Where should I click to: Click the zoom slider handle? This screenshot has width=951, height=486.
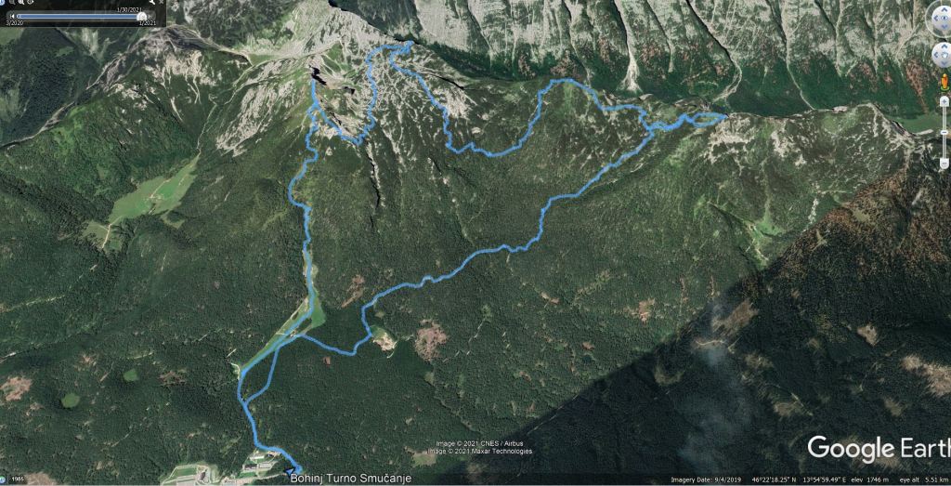click(x=944, y=132)
